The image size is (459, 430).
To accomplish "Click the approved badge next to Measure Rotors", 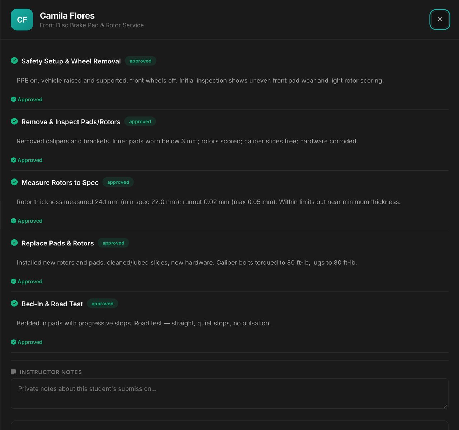I will pos(118,182).
